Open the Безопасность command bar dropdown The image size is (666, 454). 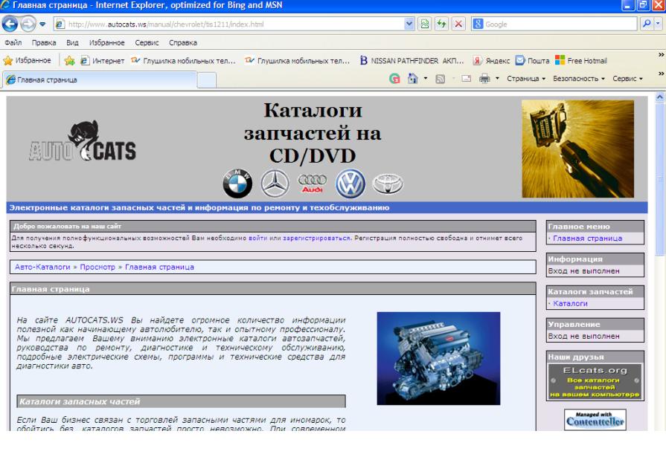578,79
